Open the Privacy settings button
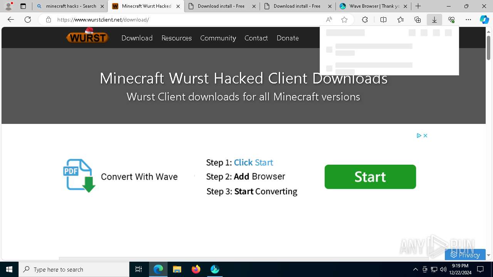 [x=465, y=255]
